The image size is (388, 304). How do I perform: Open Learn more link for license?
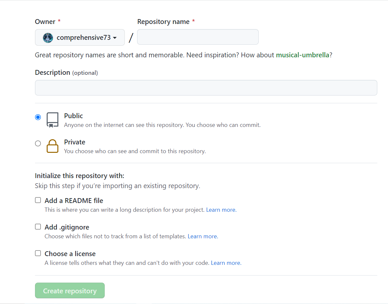[x=226, y=263]
